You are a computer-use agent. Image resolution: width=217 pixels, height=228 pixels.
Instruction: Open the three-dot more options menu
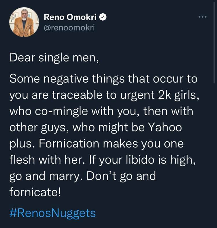(202, 17)
